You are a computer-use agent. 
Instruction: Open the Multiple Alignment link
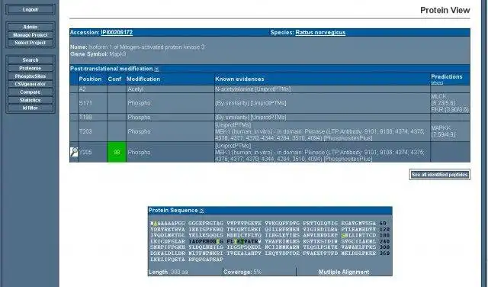344,272
